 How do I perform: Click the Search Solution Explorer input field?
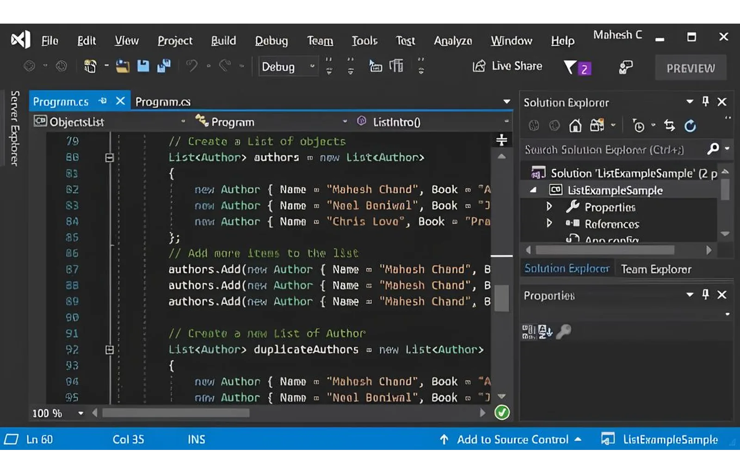[x=614, y=149]
